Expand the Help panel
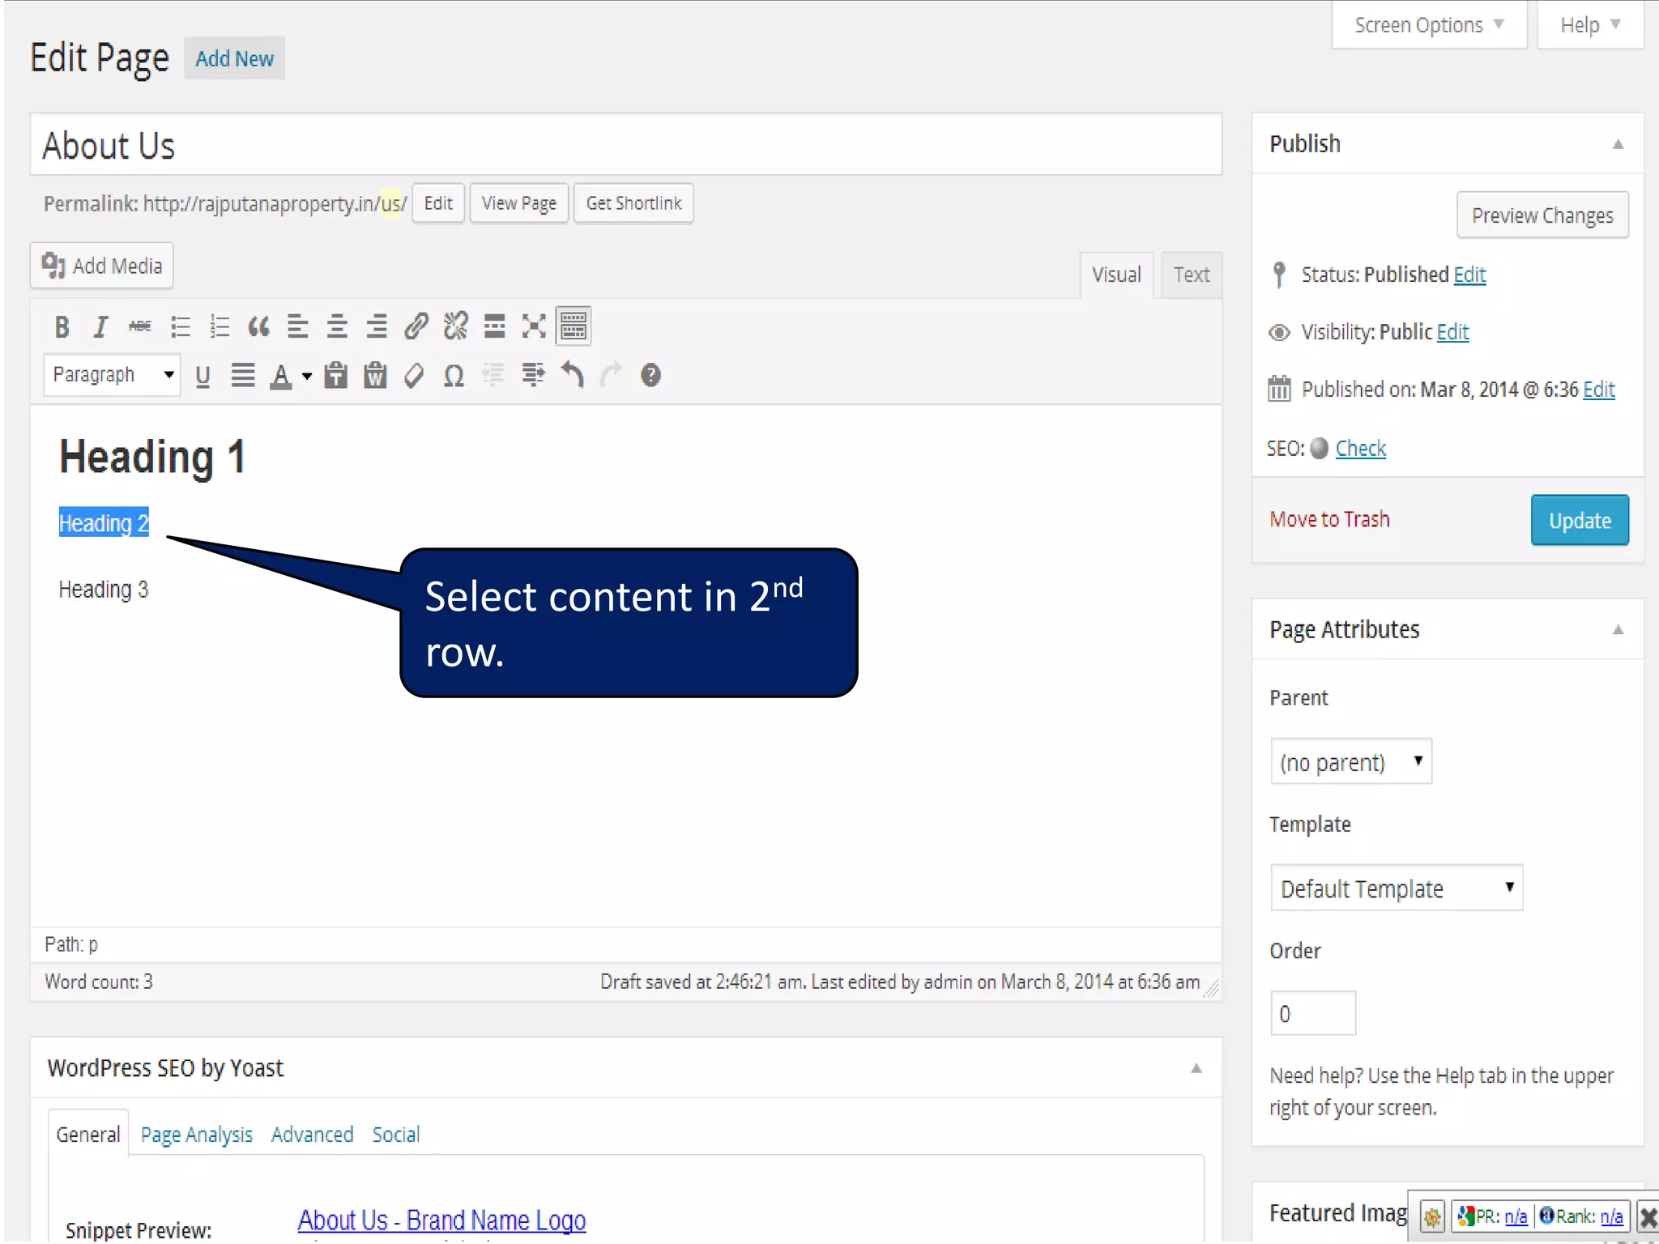 click(x=1590, y=25)
